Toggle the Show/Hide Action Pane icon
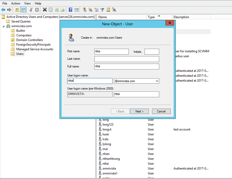Viewport: 232px width, 179px height. pos(77,10)
